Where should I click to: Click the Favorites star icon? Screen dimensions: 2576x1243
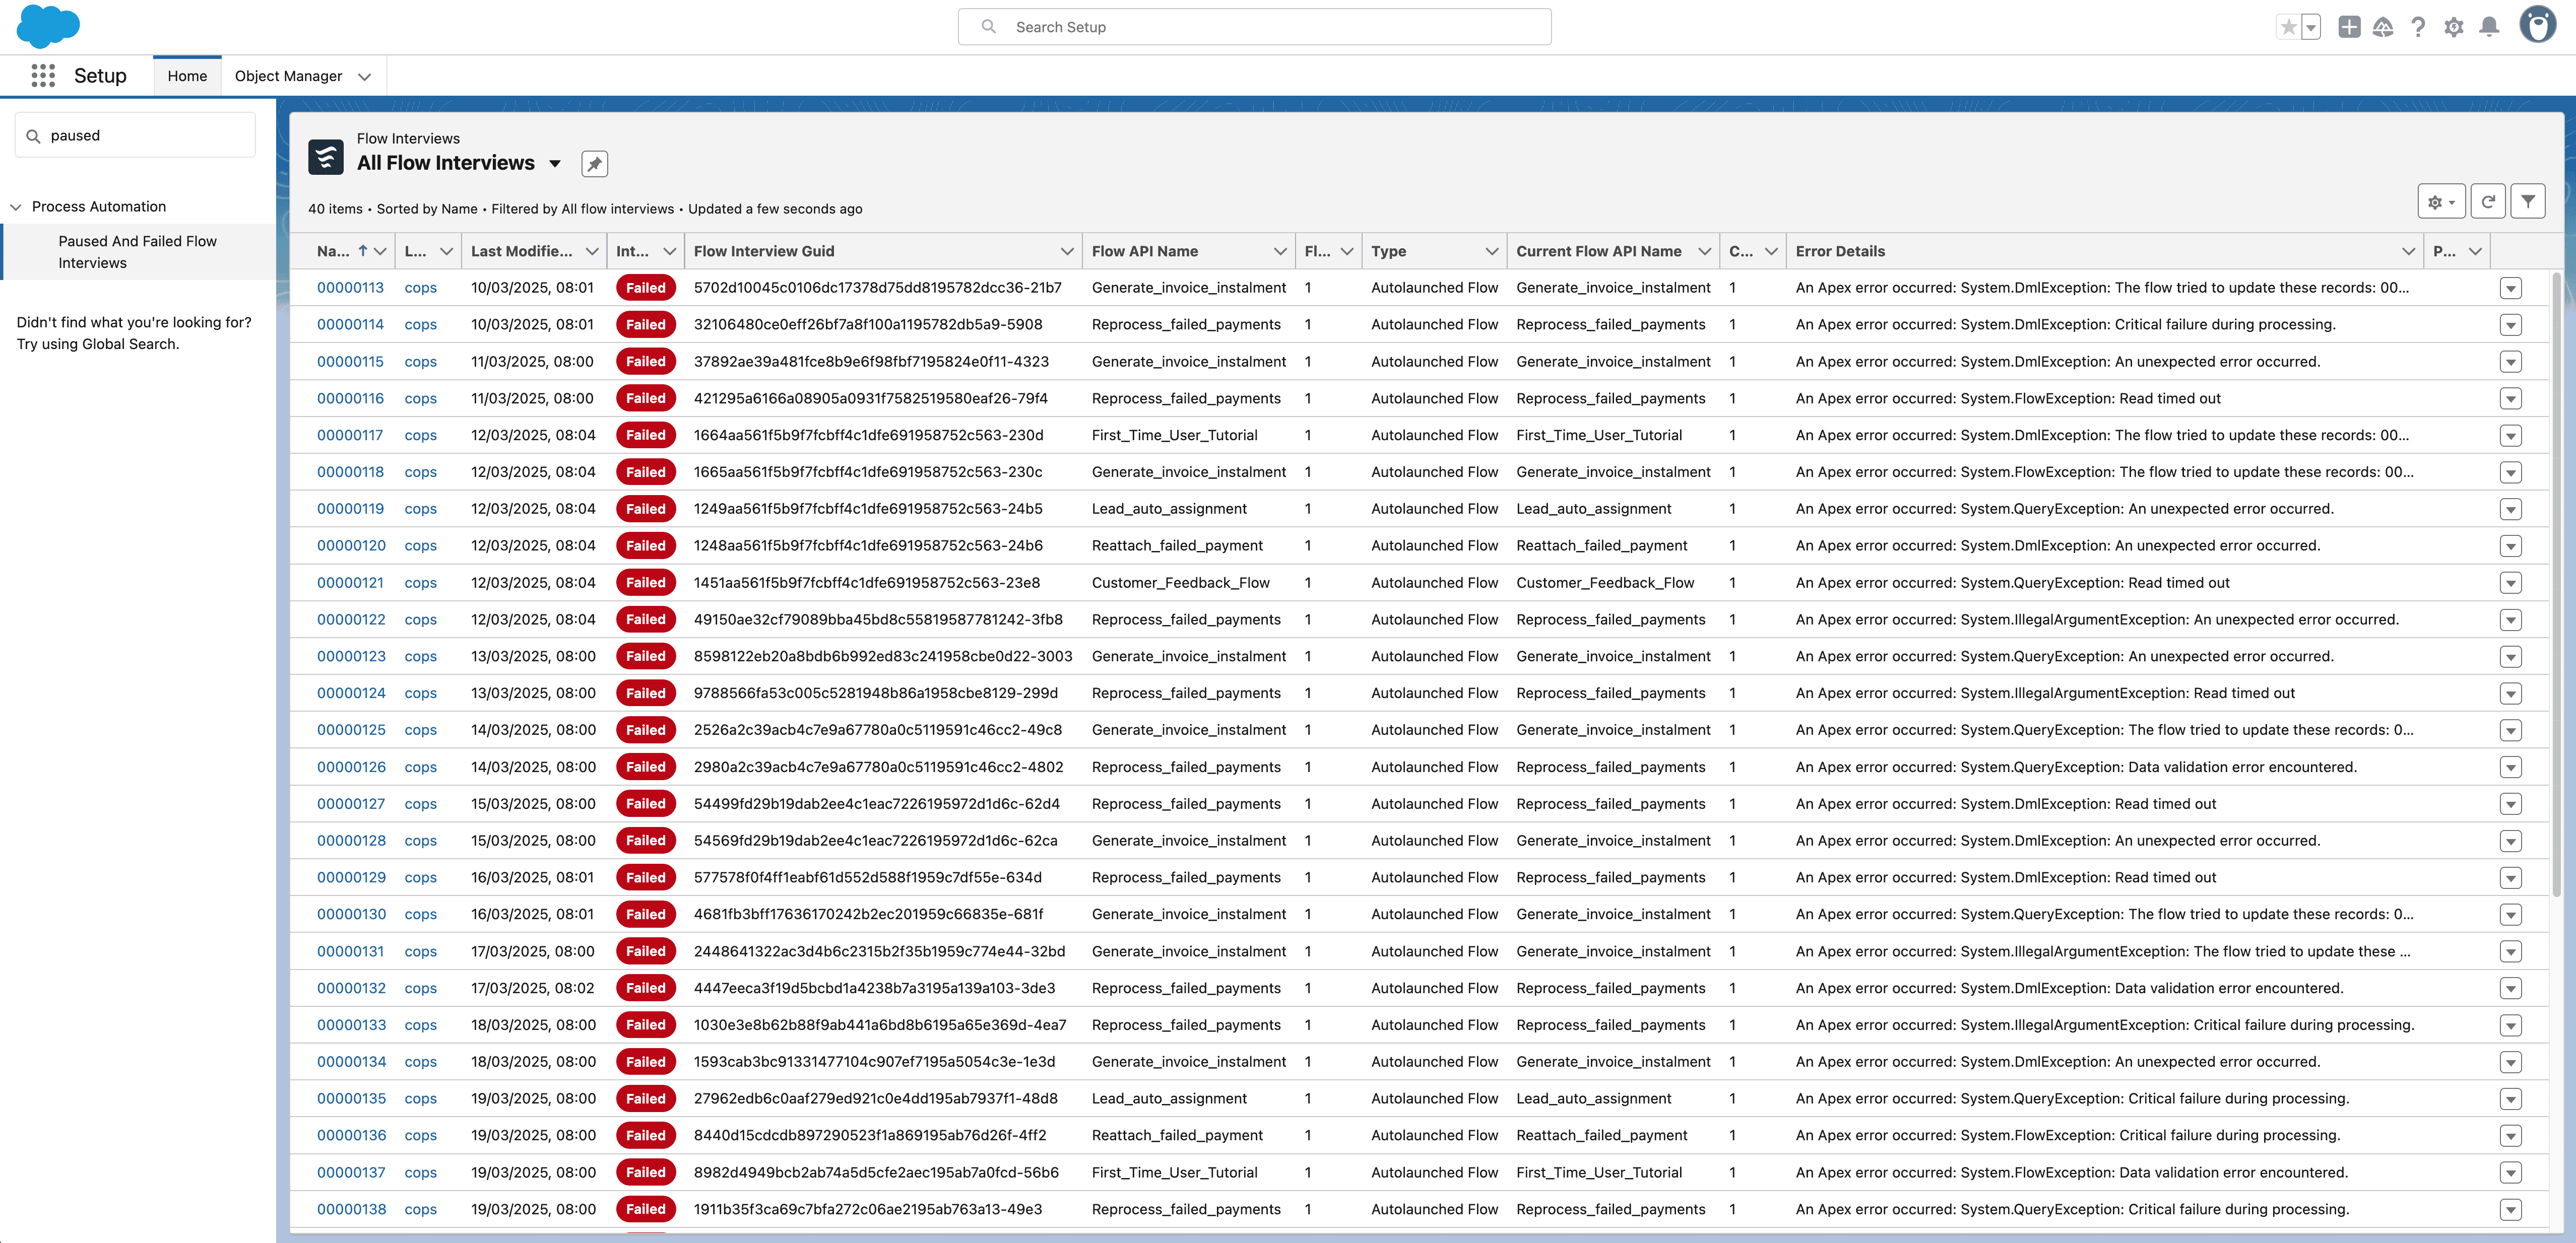point(2288,27)
